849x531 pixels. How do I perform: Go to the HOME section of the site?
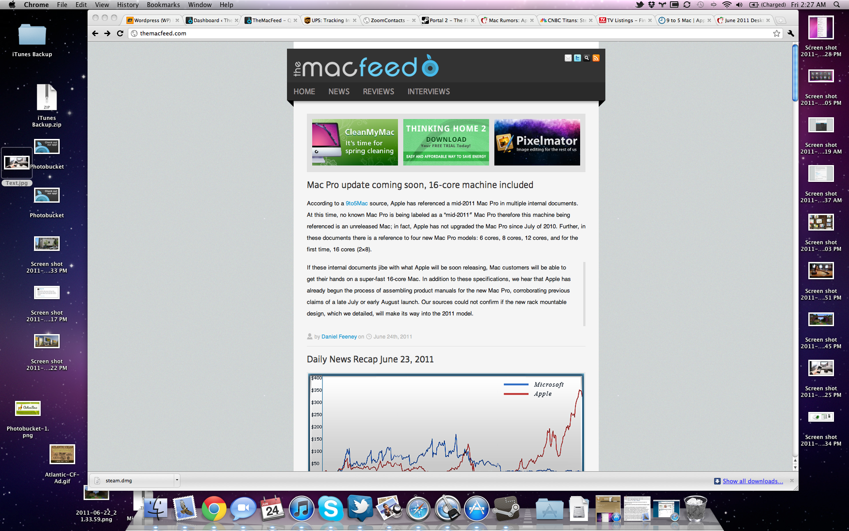click(304, 92)
